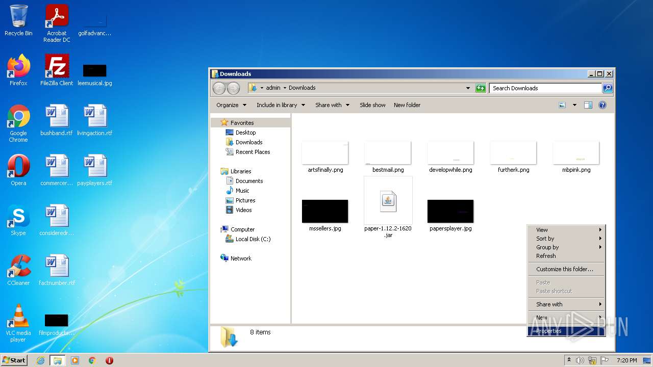The width and height of the screenshot is (653, 367).
Task: Open Internet Explorer from taskbar
Action: pyautogui.click(x=40, y=360)
